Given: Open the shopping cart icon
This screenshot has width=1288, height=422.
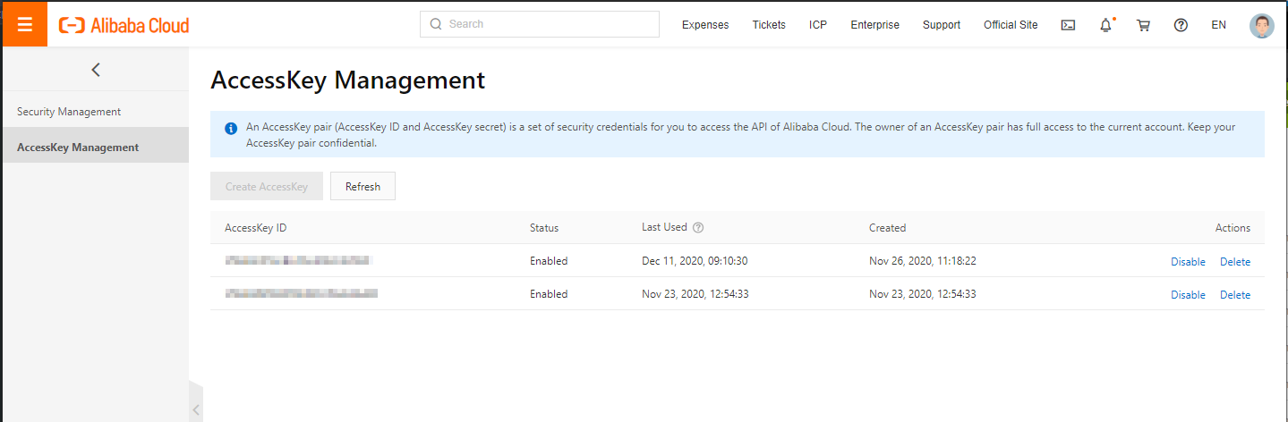Looking at the screenshot, I should click(x=1143, y=25).
